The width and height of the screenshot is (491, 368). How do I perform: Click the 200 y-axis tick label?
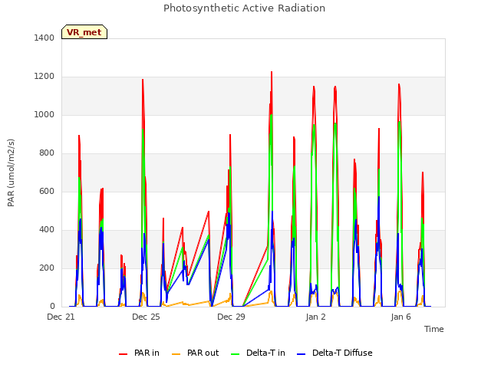click(x=47, y=268)
